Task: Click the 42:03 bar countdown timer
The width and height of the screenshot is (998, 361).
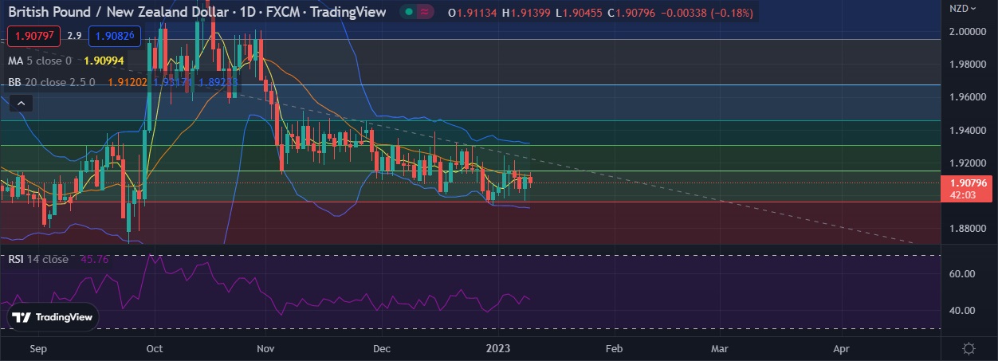Action: click(x=964, y=194)
